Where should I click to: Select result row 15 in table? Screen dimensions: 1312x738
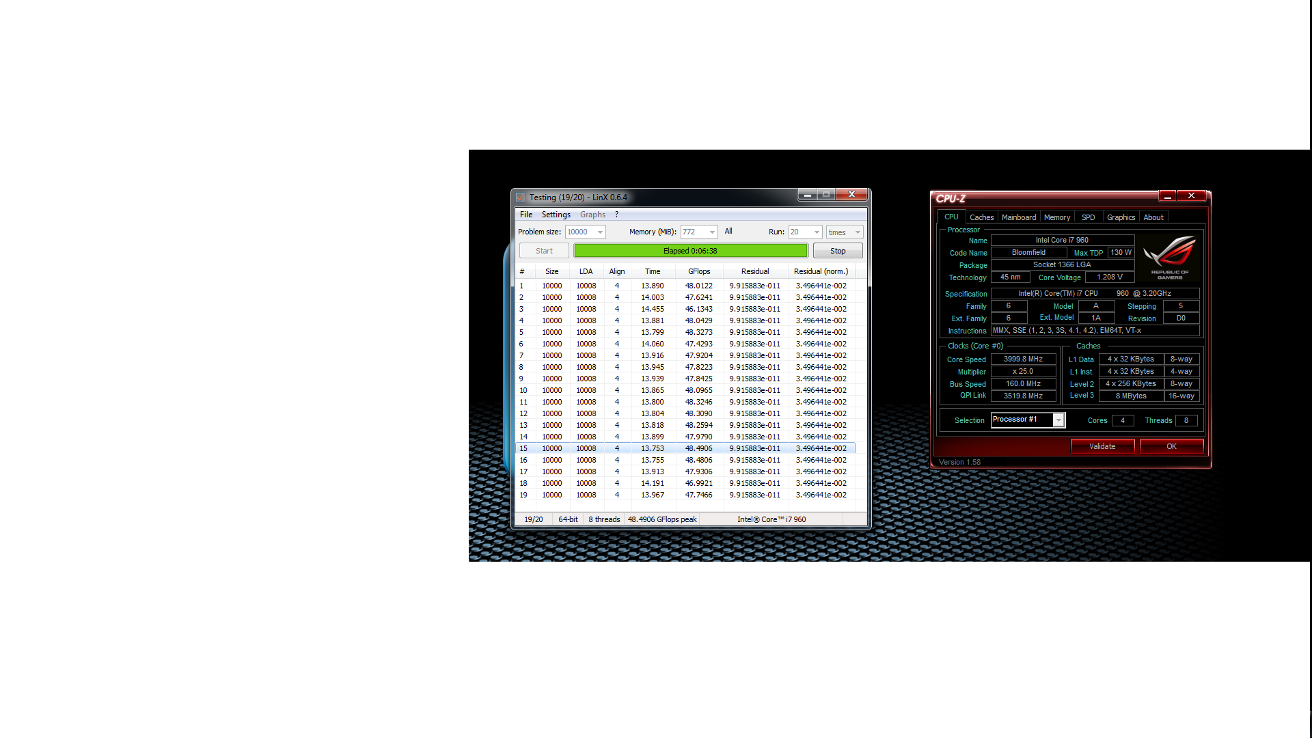click(x=685, y=448)
